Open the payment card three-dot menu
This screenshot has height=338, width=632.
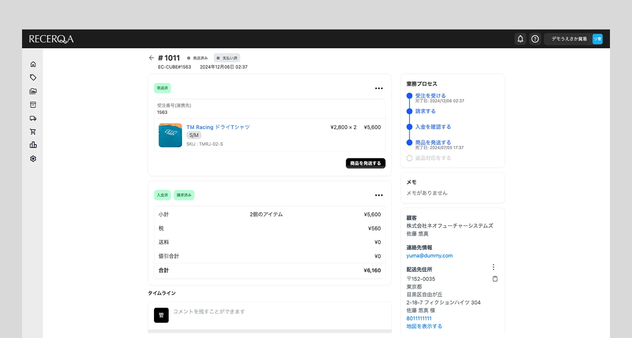(379, 195)
